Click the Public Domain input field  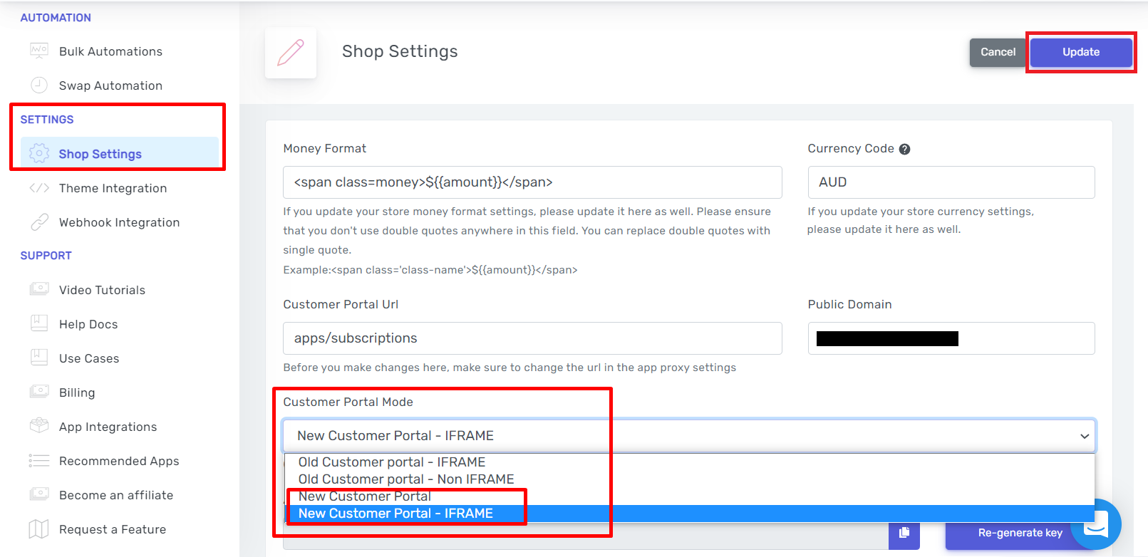coord(951,338)
